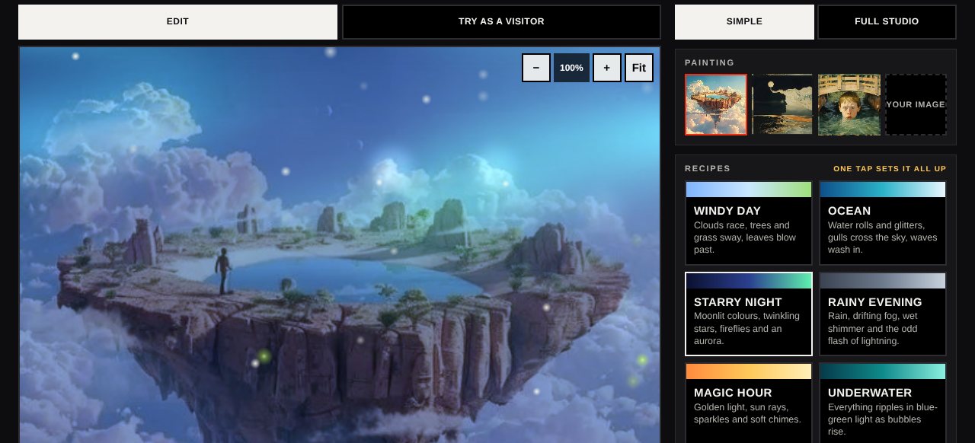Zoom in with the plus button
The height and width of the screenshot is (443, 975).
607,68
